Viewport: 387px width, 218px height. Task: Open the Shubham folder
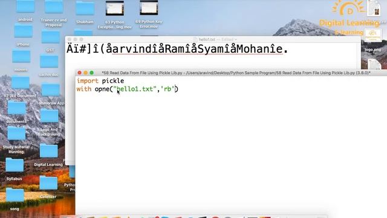click(85, 8)
